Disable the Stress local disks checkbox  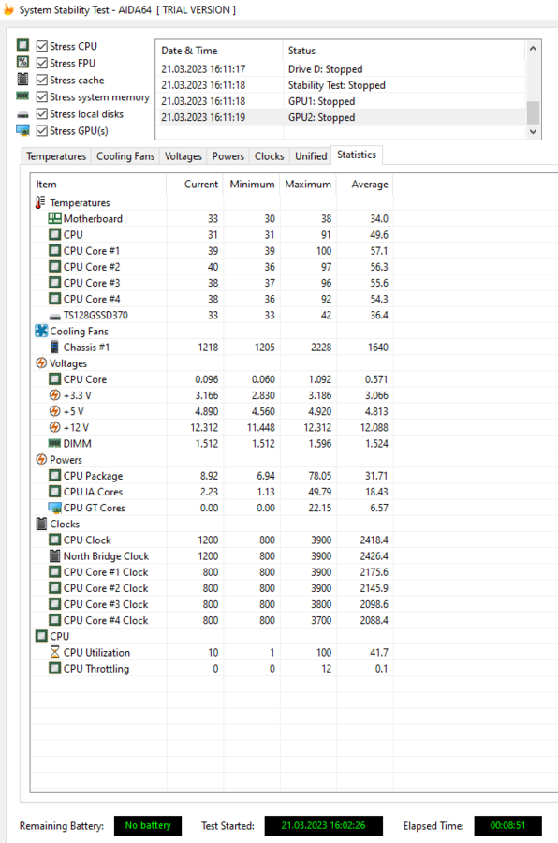41,113
